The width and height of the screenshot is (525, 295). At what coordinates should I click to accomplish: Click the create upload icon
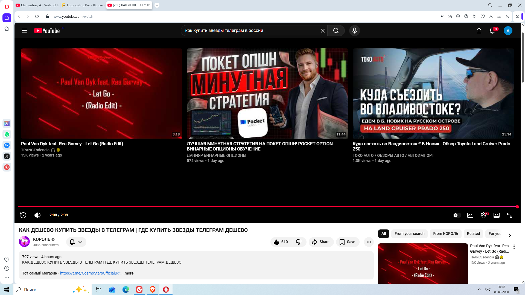[479, 31]
